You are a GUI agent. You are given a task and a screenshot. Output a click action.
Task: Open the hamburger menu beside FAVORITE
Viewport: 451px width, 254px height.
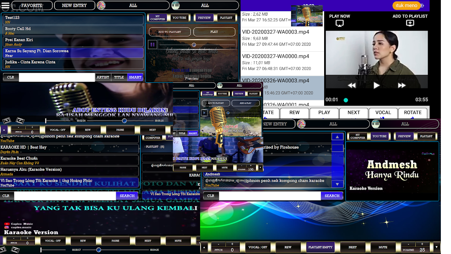coord(5,5)
